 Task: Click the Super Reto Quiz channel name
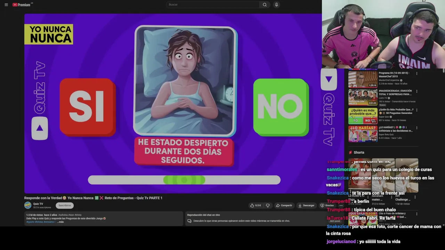coord(386,134)
